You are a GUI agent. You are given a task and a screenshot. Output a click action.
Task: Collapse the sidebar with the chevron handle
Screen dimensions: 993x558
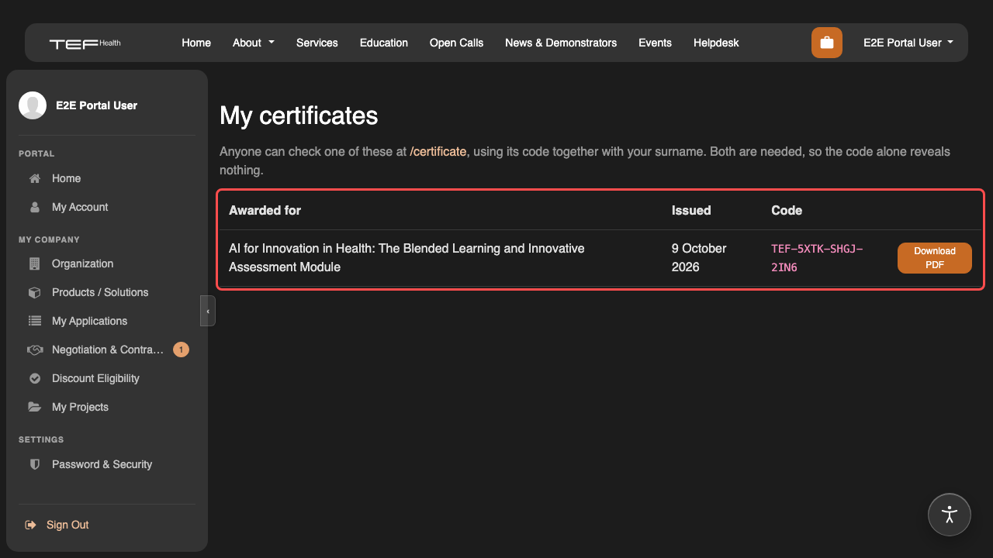tap(208, 311)
